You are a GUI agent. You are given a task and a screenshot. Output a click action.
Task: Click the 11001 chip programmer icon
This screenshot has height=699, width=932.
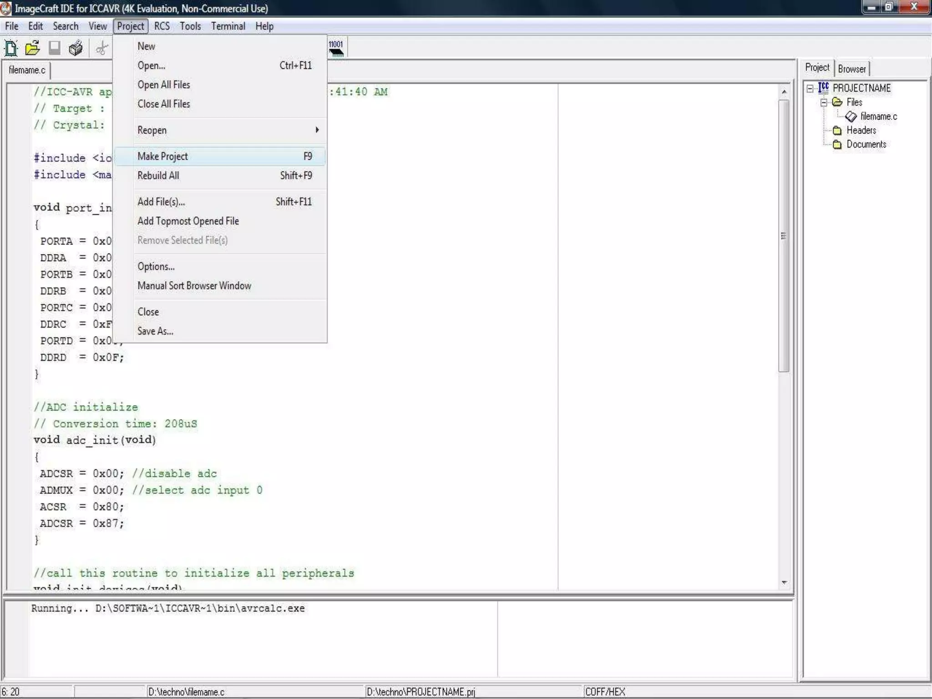click(336, 48)
